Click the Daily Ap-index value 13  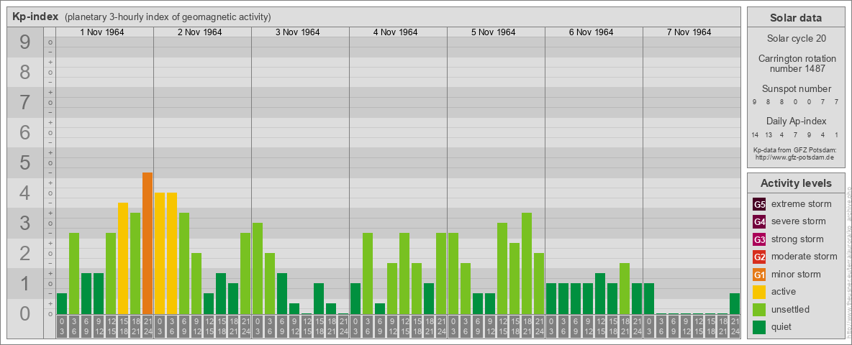(x=769, y=134)
